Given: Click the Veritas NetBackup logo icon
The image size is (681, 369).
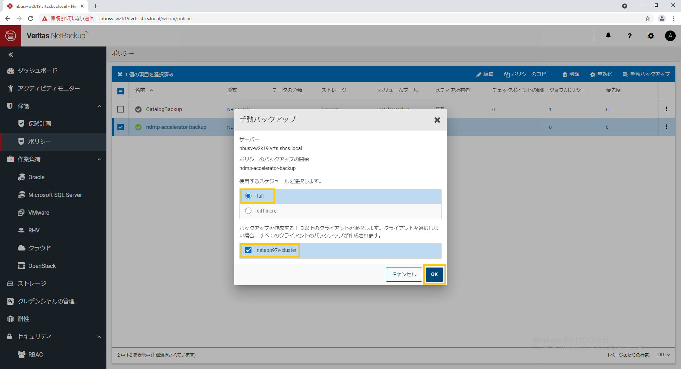Looking at the screenshot, I should [11, 36].
